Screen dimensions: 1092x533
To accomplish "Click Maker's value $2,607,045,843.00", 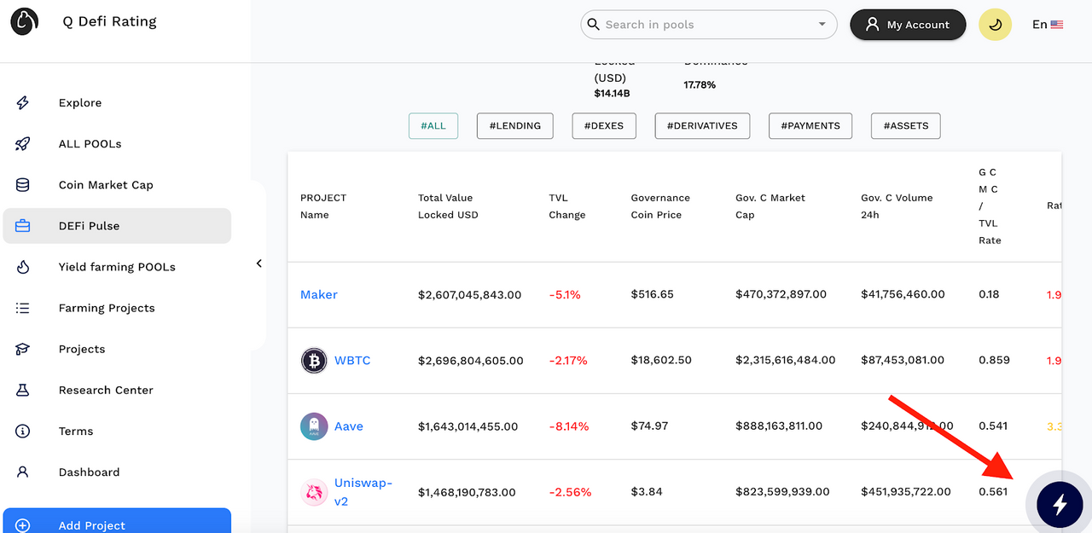I will click(470, 294).
